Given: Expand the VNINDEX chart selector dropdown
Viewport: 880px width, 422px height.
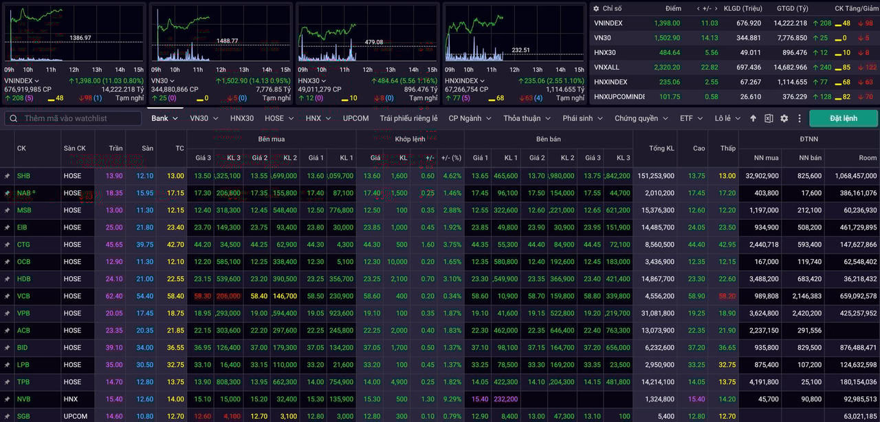Looking at the screenshot, I should tap(38, 80).
